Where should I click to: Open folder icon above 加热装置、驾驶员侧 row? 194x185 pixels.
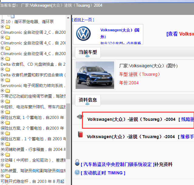tap(8, 166)
